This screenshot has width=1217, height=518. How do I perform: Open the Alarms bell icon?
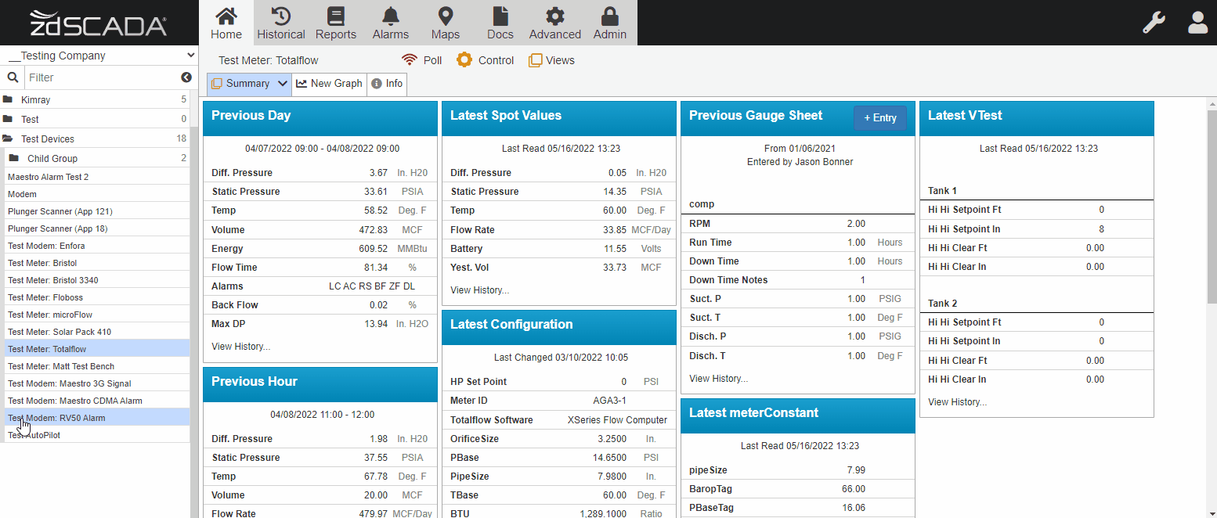[390, 22]
